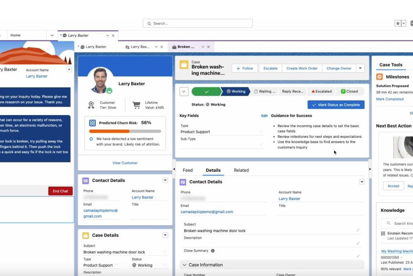Click Mark Status as Complete button
The image size is (413, 276).
[336, 105]
